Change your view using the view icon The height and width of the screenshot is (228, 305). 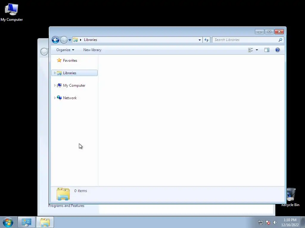[x=250, y=50]
